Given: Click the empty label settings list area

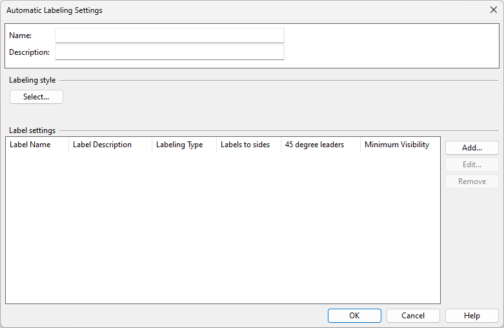Looking at the screenshot, I should point(223,226).
